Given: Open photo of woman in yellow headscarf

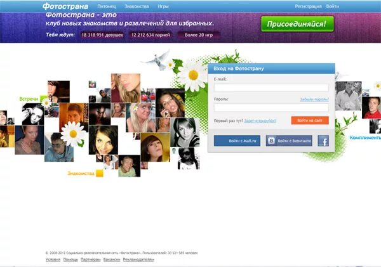Looking at the screenshot, I should pyautogui.click(x=170, y=103).
